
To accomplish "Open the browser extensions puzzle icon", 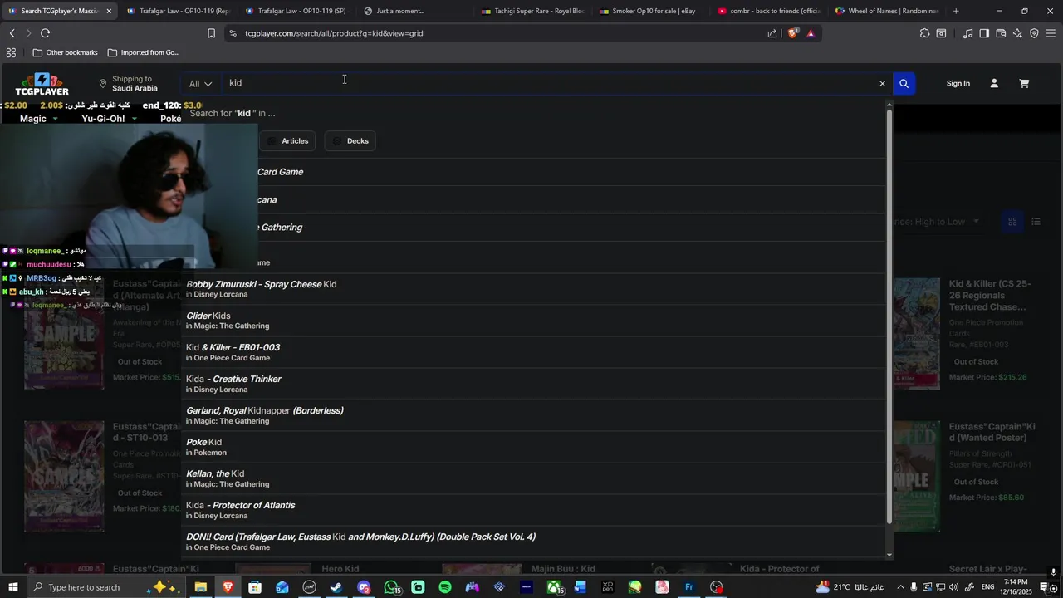I will click(924, 33).
